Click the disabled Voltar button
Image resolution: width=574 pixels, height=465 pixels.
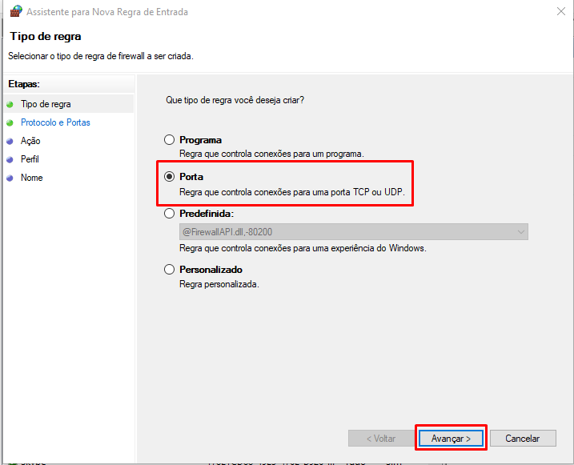[x=380, y=439]
